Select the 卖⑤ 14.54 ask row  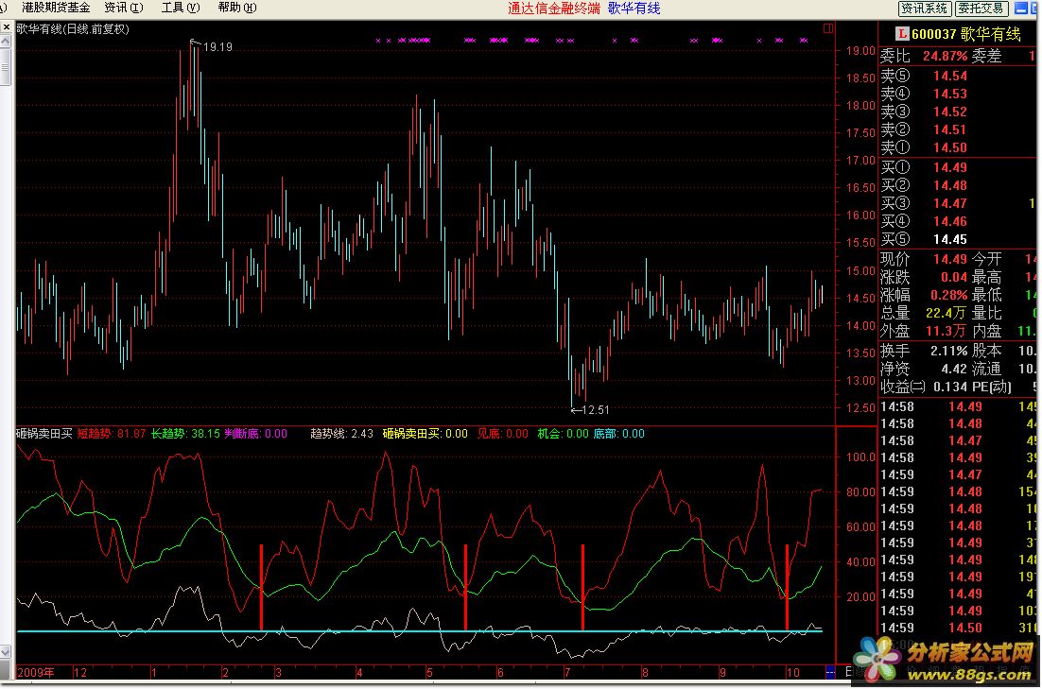(958, 76)
